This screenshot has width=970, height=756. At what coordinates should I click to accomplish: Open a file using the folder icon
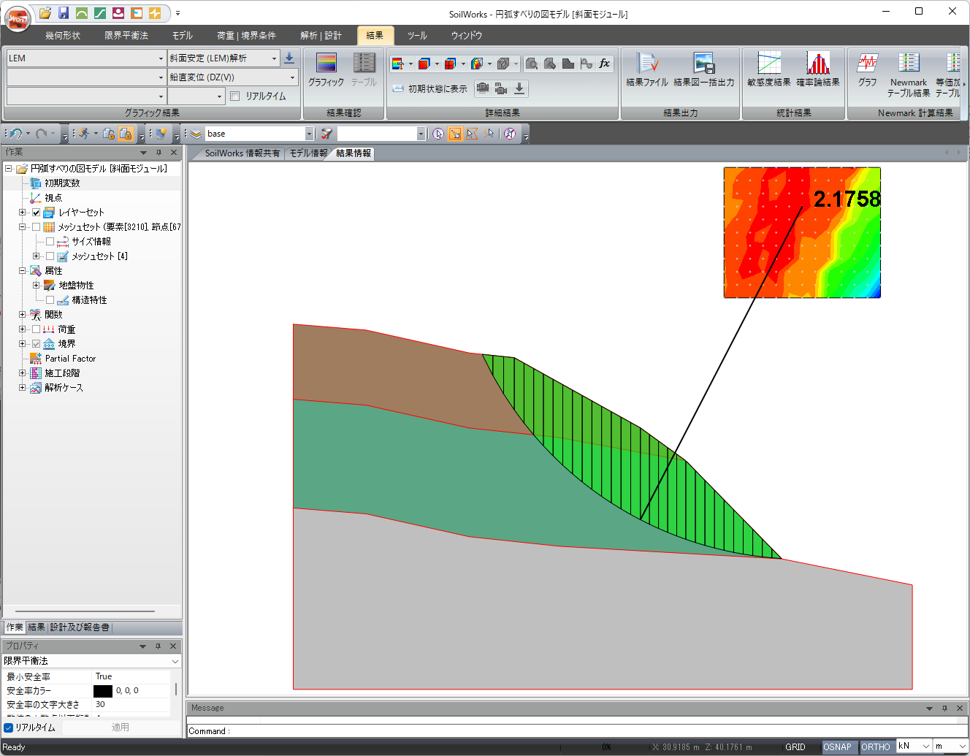45,13
